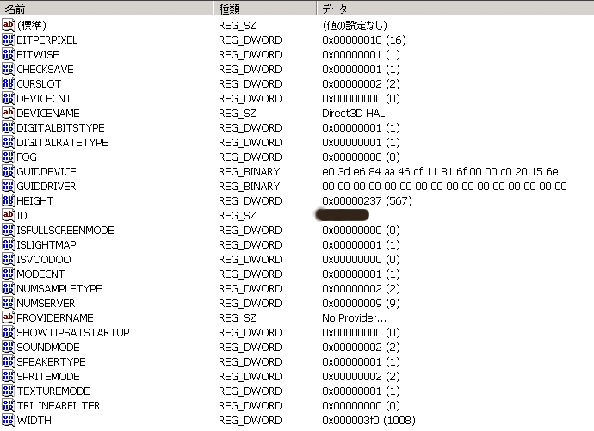Click the データ column header

455,9
